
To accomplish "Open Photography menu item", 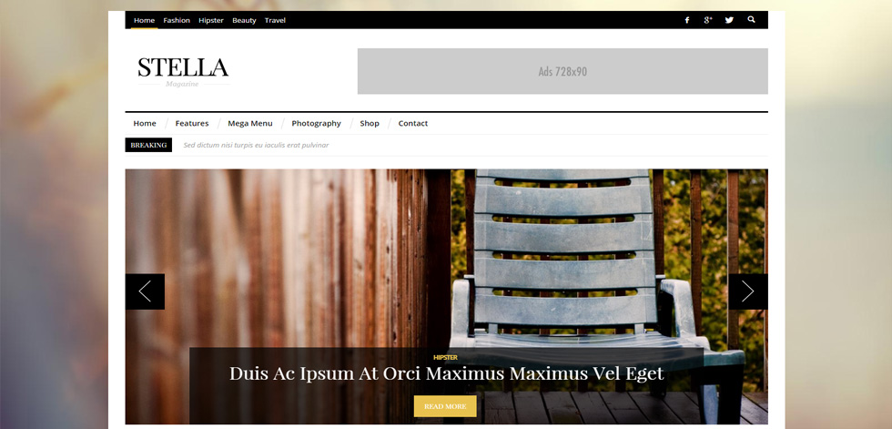I will [x=317, y=124].
